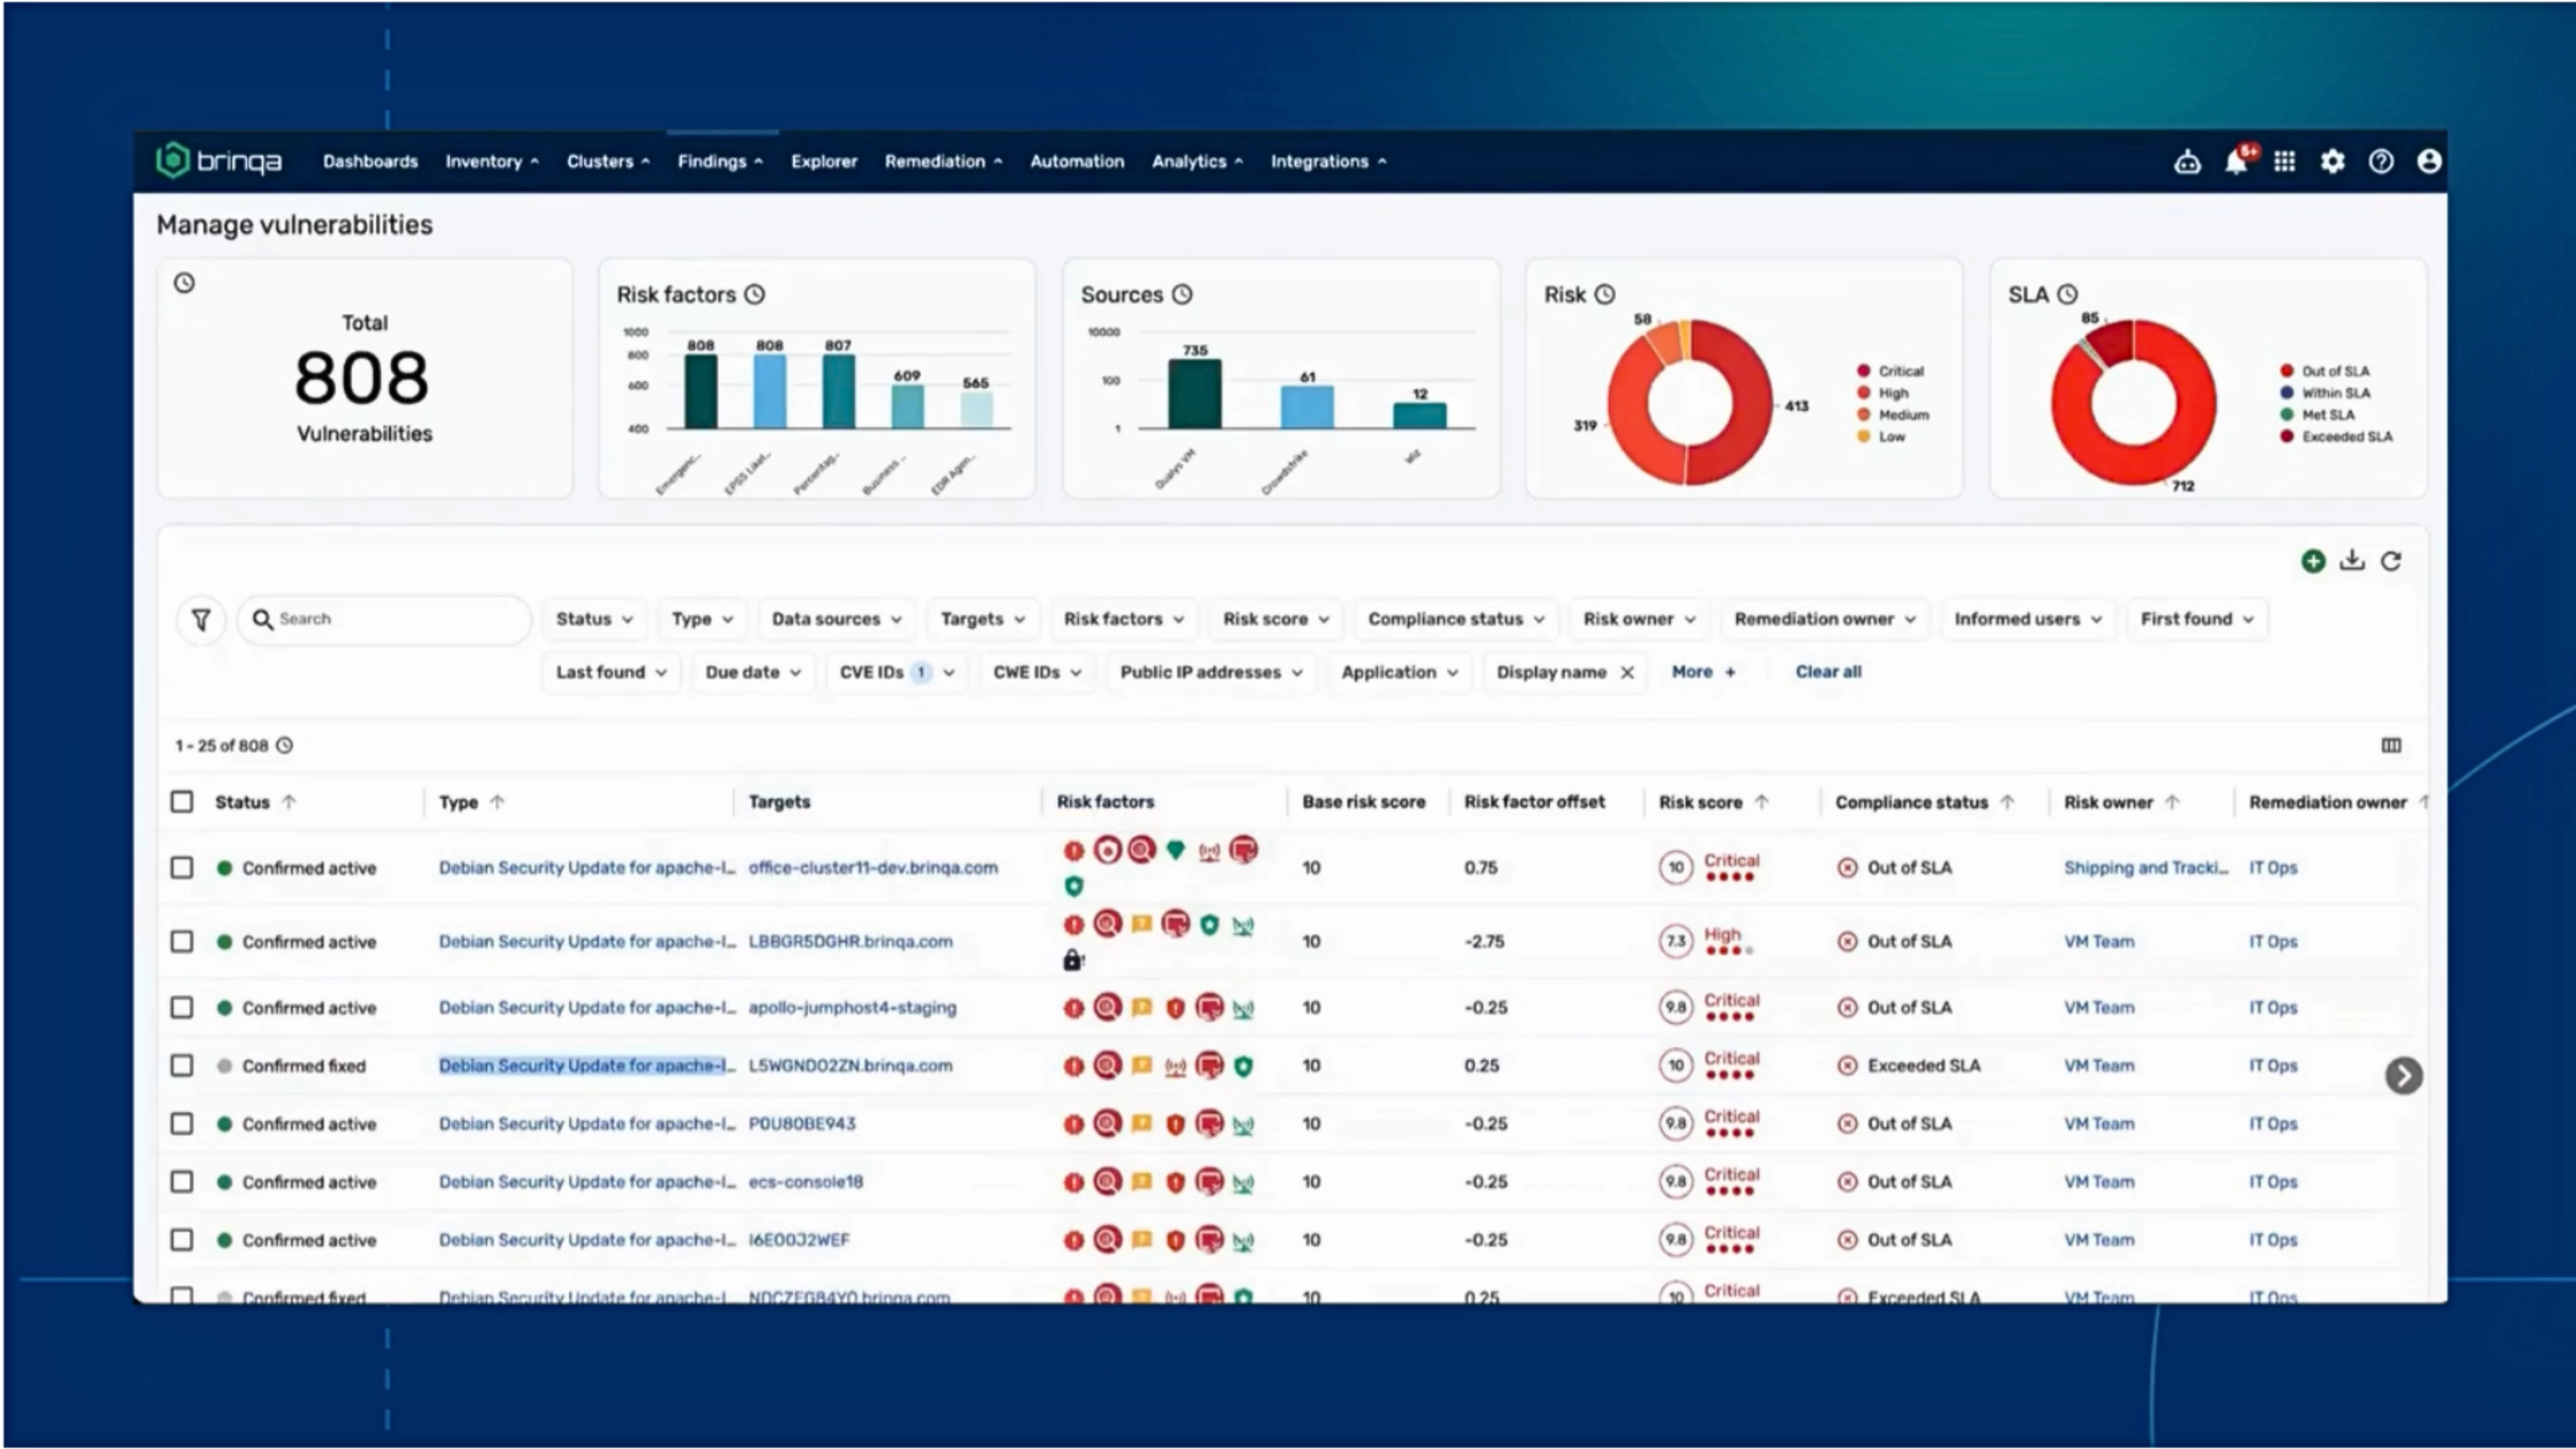Select the L5WGND02ZN row checkbox
This screenshot has height=1449, width=2576.
[x=182, y=1066]
